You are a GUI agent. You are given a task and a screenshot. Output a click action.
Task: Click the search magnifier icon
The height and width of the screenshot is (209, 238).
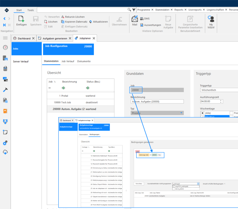coord(129,10)
